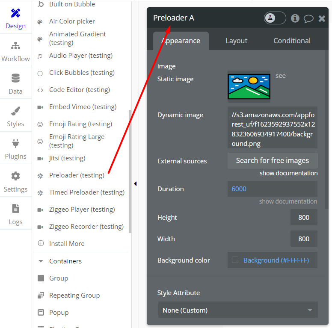The image size is (332, 328).
Task: Toggle the Background color checkbox
Action: (235, 260)
